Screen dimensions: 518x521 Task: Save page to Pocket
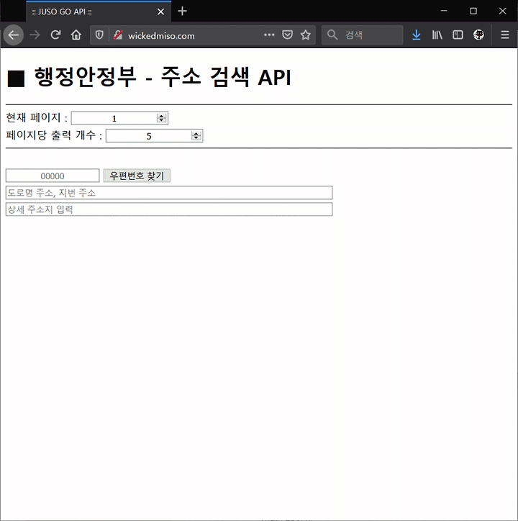[287, 35]
